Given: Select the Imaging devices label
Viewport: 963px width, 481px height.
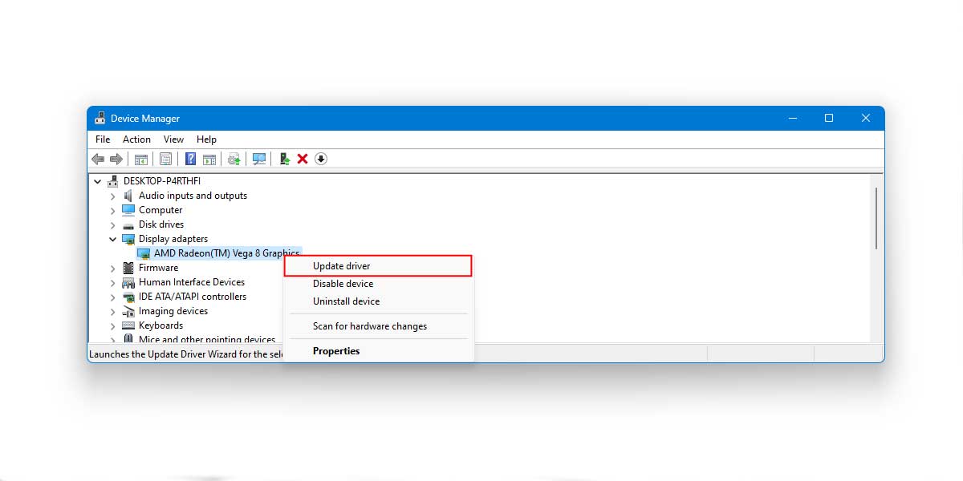Looking at the screenshot, I should (x=173, y=311).
